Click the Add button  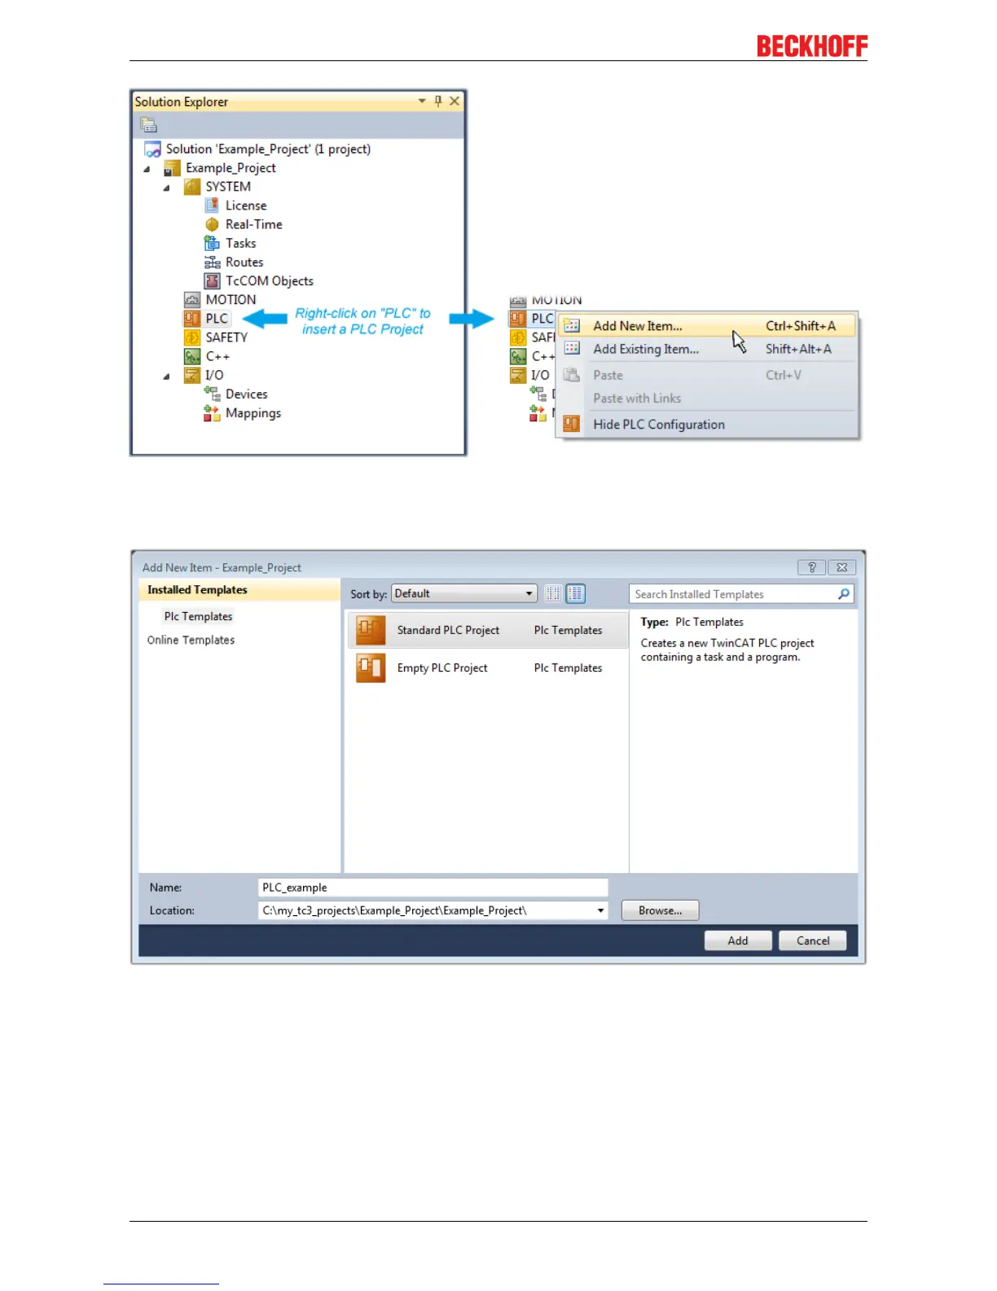(738, 941)
